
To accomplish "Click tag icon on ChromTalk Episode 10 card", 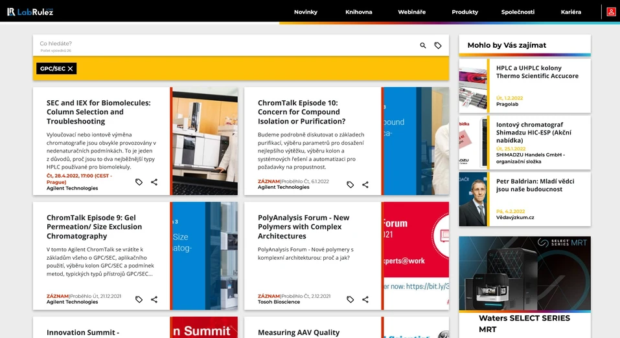I will 350,185.
